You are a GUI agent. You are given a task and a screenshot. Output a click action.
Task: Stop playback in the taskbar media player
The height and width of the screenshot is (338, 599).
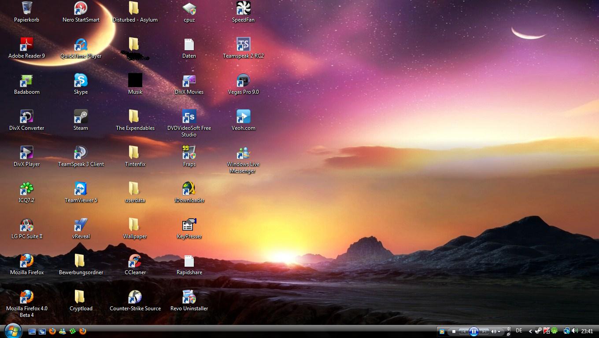(454, 331)
